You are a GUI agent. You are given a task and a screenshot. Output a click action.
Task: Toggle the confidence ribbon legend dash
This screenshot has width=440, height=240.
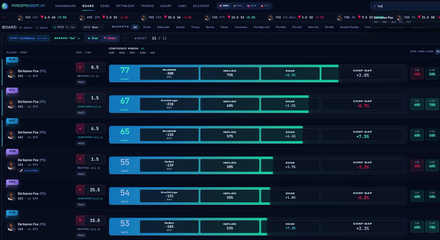[143, 48]
